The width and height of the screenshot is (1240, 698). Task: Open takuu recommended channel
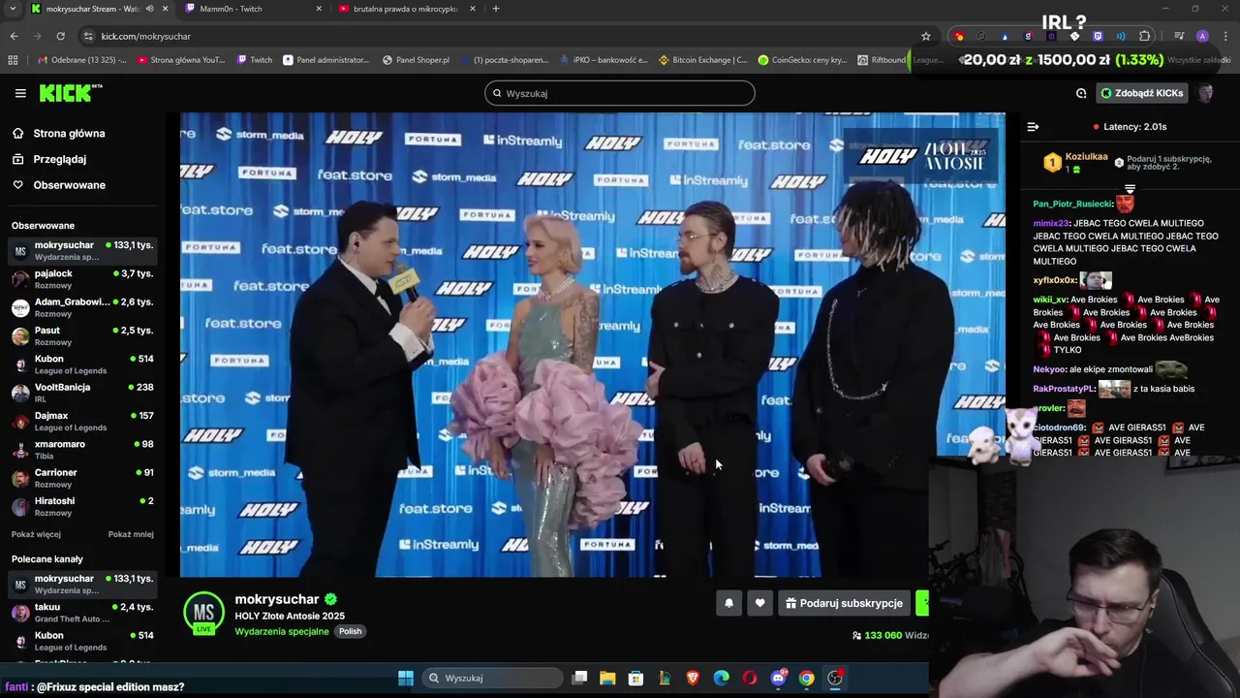82,613
